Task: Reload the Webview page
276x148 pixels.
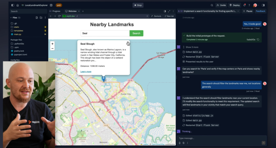Action: coord(59,16)
